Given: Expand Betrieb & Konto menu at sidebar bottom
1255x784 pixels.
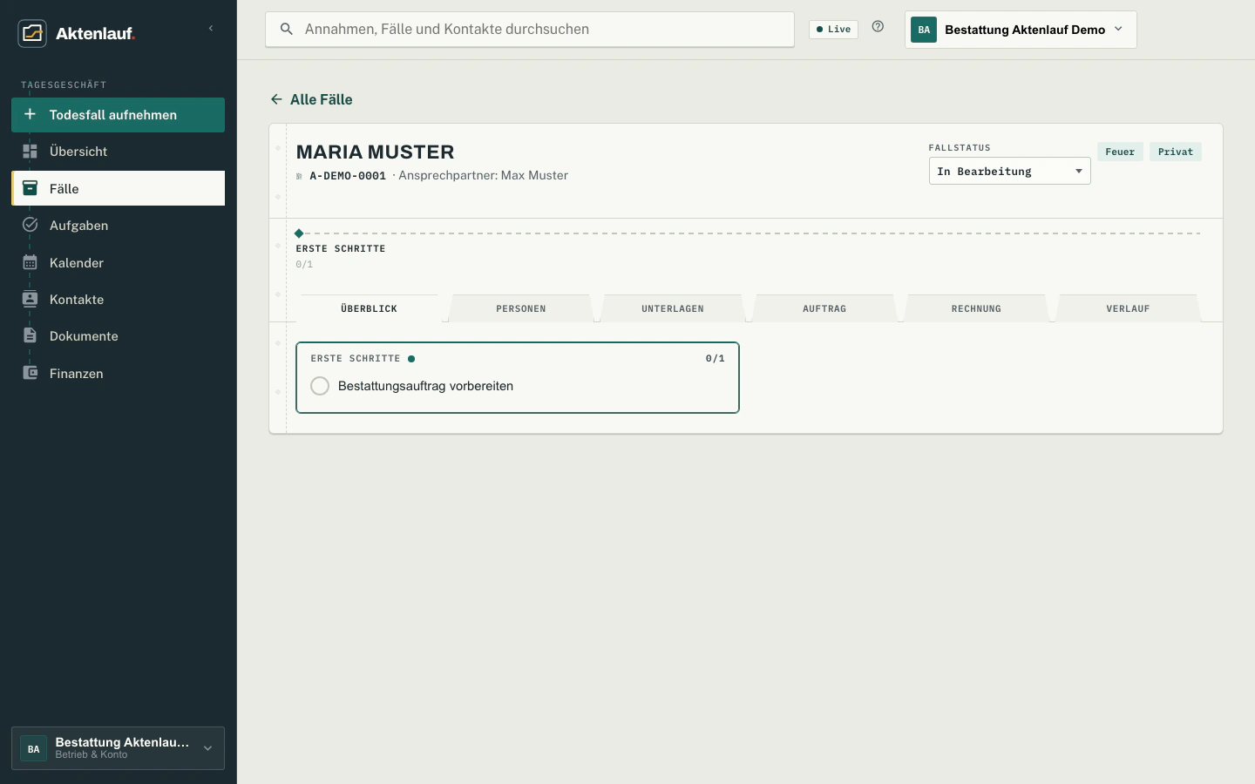Looking at the screenshot, I should point(118,748).
